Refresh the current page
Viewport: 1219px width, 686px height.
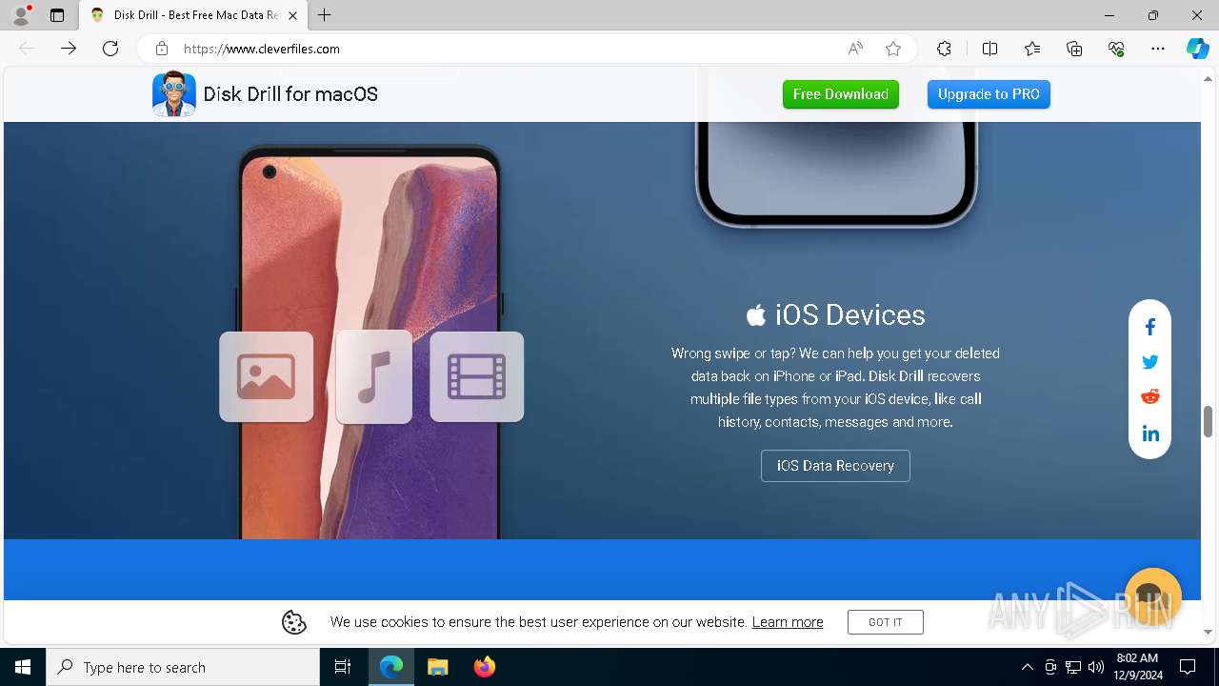110,49
